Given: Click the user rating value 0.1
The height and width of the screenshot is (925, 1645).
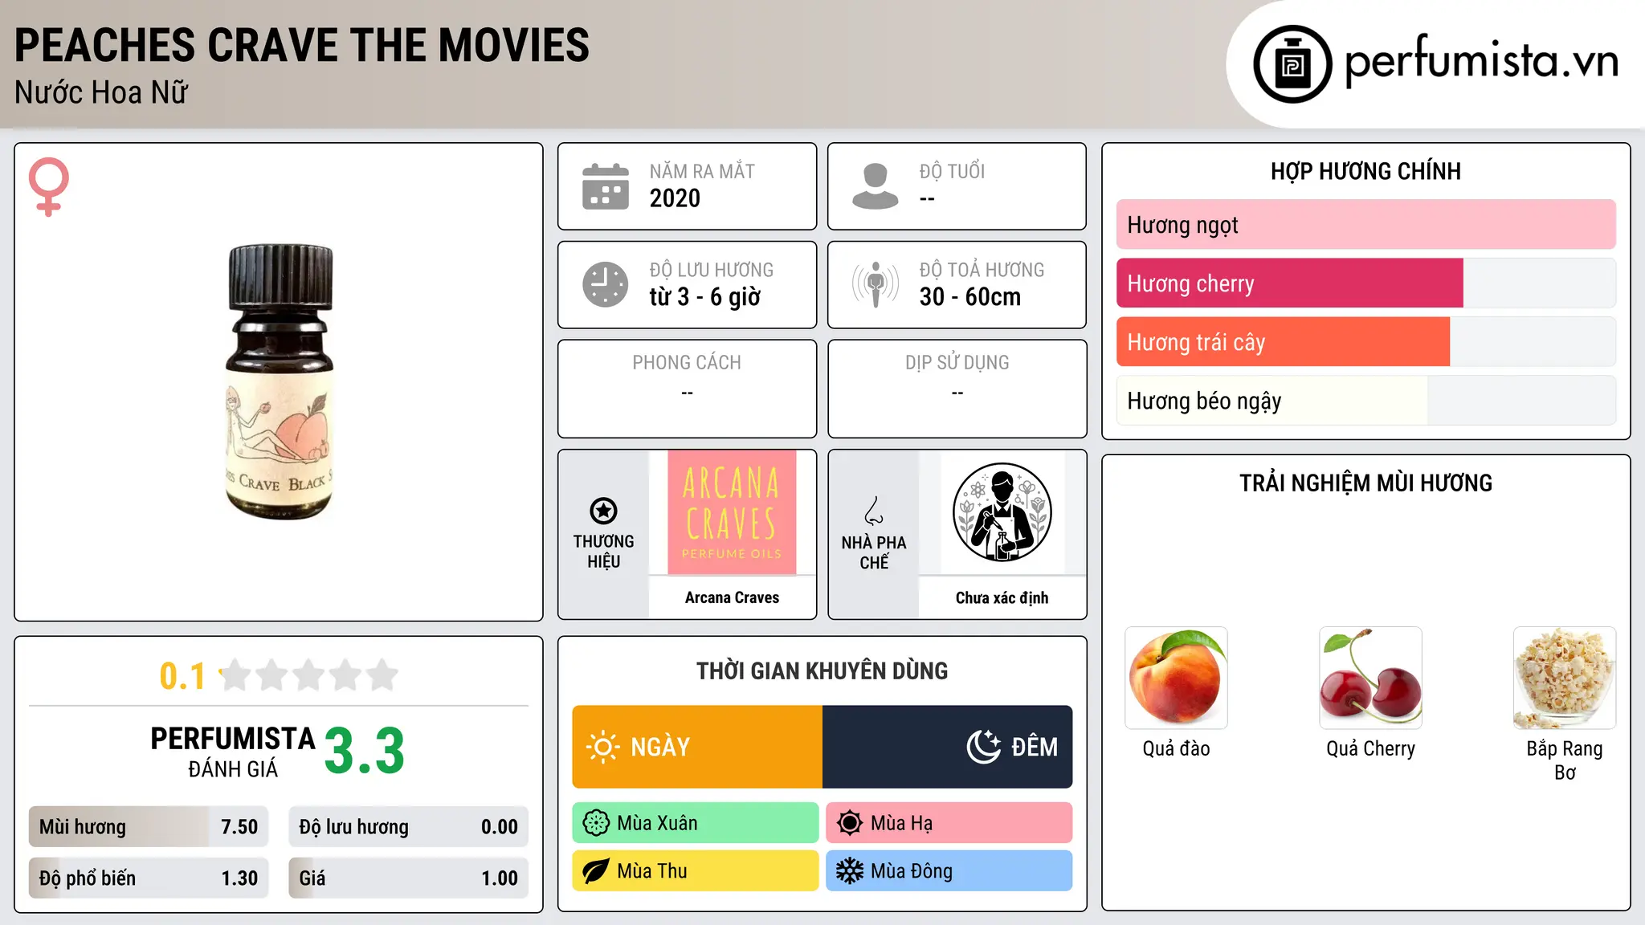Looking at the screenshot, I should [x=182, y=676].
